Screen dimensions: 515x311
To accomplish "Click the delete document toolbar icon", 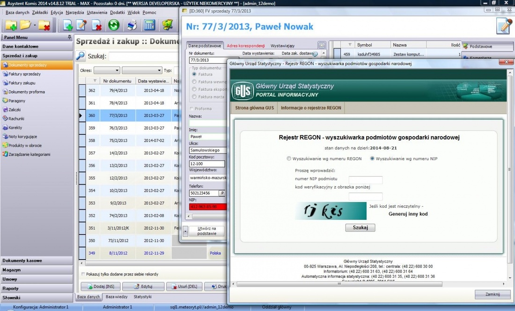I will [96, 25].
